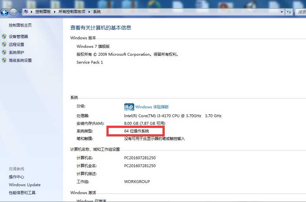This screenshot has height=202, width=306.
Task: Click the 没有可用于此显示器的笔或触控输入 text
Action: (154, 139)
